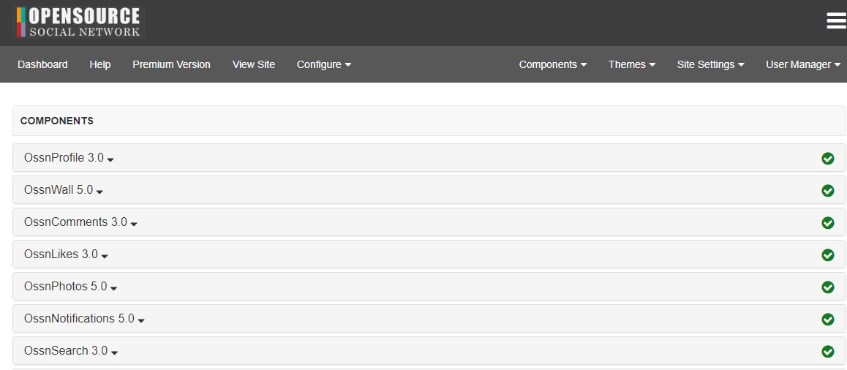This screenshot has width=847, height=370.
Task: Expand the OssnProfile 3.0 component
Action: tap(69, 158)
